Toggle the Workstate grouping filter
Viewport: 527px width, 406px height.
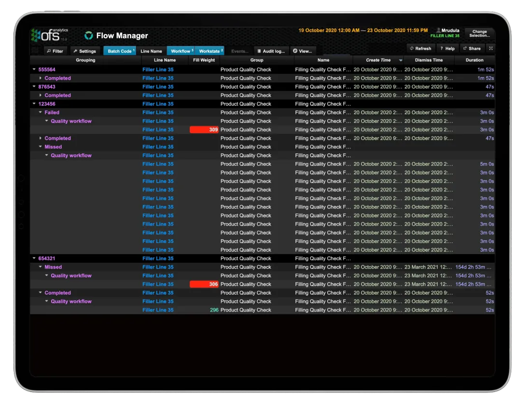[209, 51]
